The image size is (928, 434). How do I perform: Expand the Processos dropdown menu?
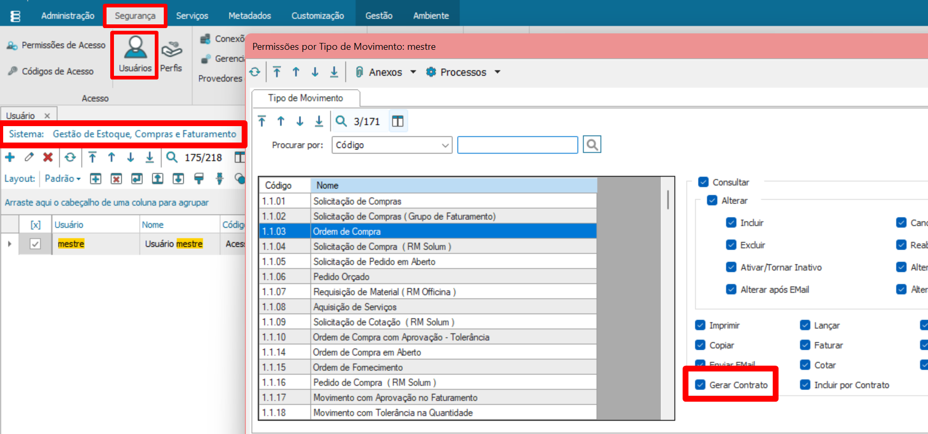click(x=497, y=72)
